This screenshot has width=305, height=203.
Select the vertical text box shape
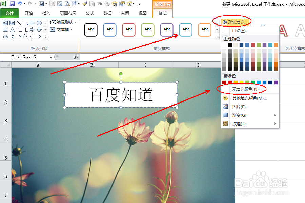(x=12, y=23)
